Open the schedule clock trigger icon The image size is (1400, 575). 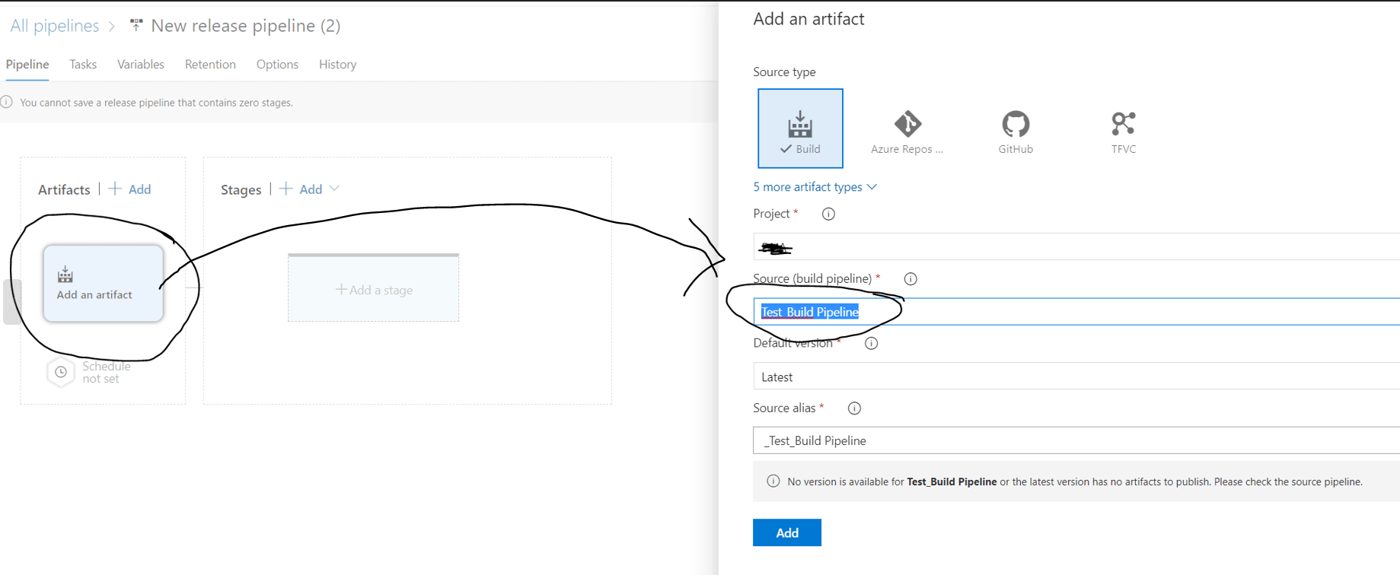[x=61, y=372]
